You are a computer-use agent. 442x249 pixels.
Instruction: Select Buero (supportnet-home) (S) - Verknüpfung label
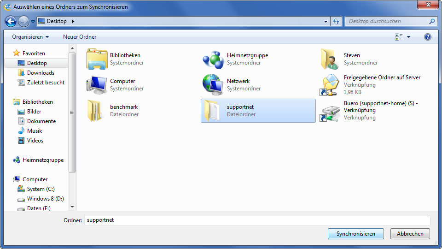coord(381,107)
